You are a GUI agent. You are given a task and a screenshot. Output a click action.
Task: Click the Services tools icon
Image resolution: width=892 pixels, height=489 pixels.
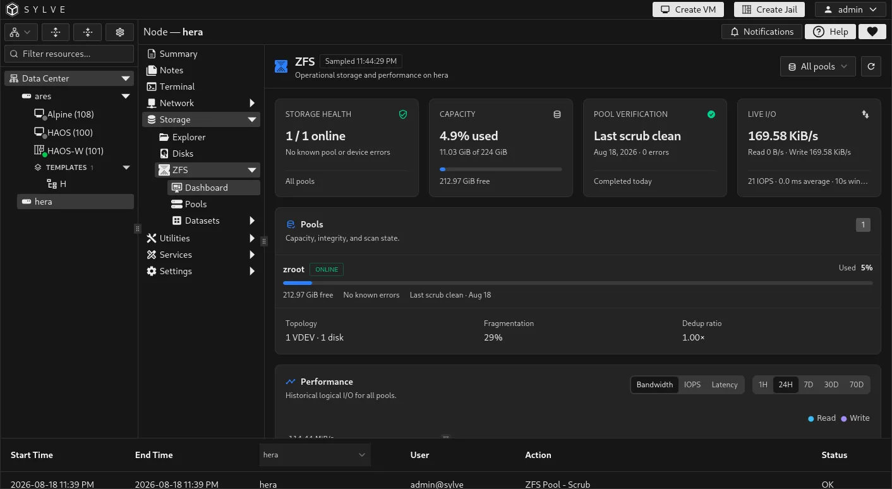(152, 255)
